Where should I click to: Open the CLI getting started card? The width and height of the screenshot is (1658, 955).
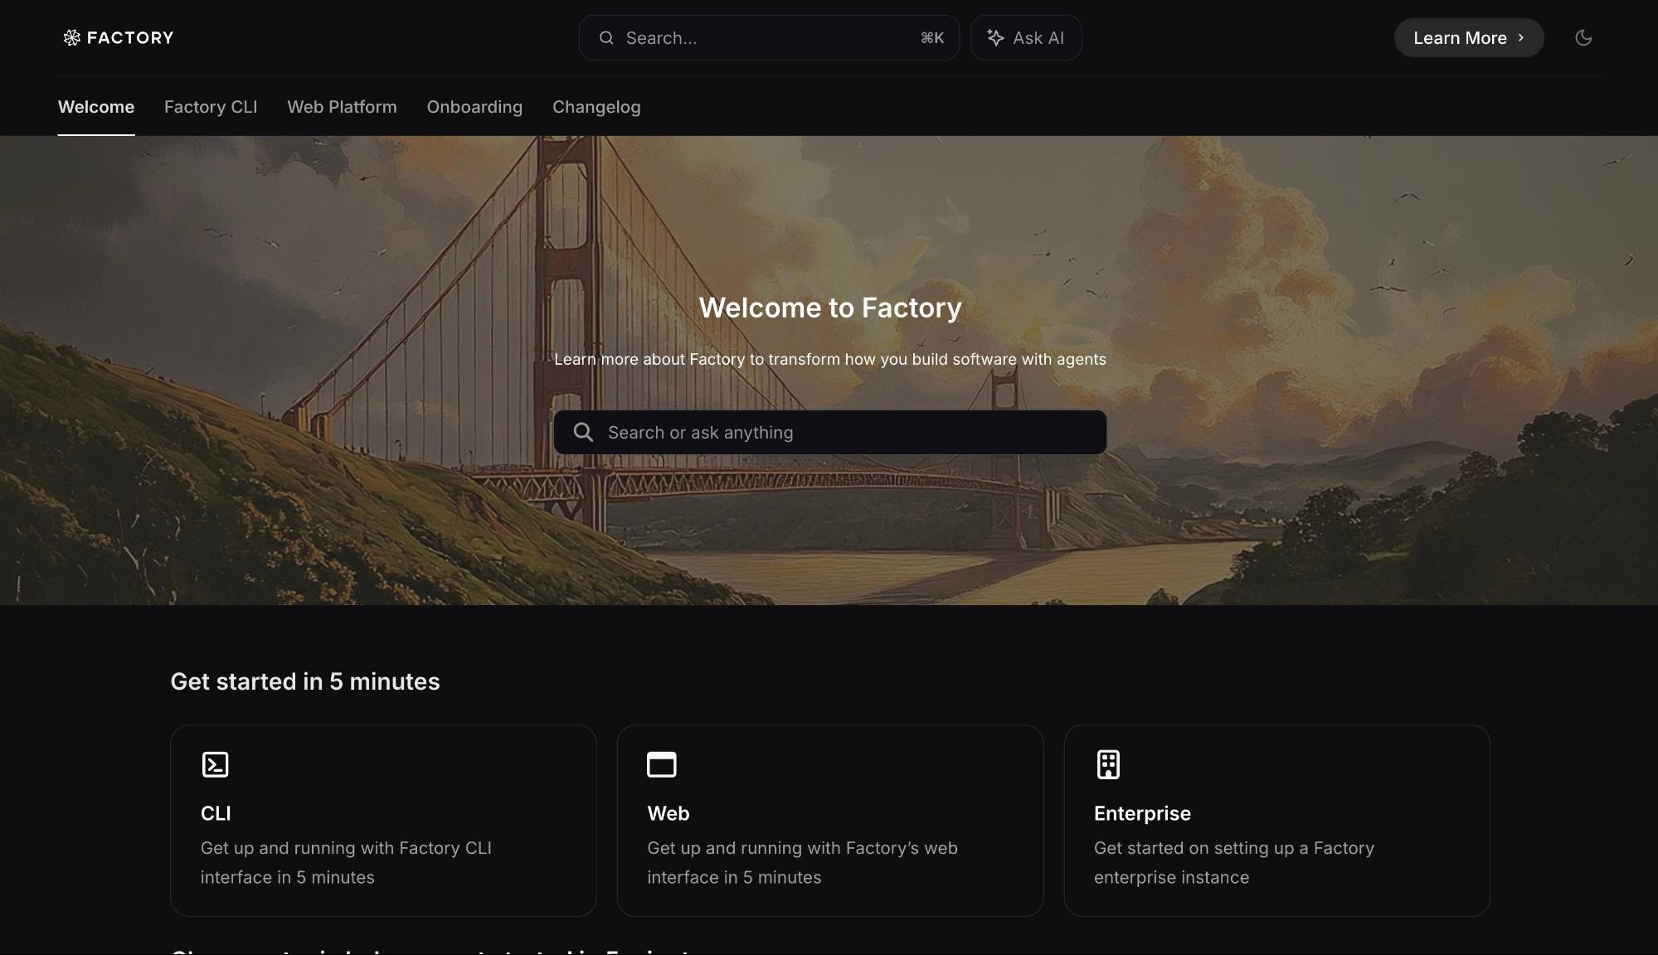pyautogui.click(x=382, y=821)
